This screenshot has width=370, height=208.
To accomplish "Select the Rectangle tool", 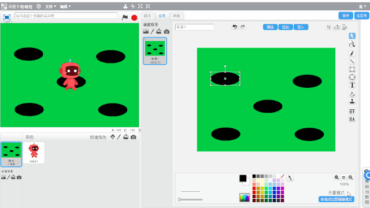I will tap(352, 69).
